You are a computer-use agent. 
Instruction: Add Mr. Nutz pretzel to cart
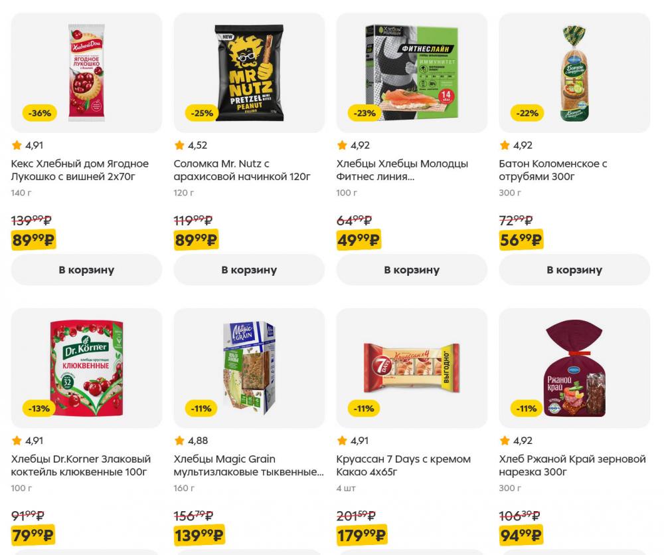[249, 270]
